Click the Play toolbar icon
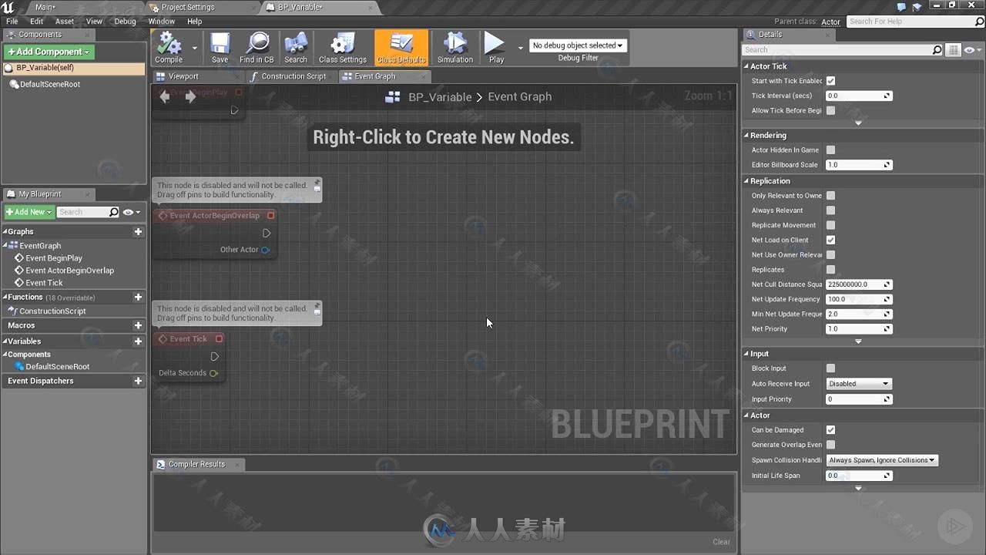Screen dimensions: 986x555 (x=496, y=48)
